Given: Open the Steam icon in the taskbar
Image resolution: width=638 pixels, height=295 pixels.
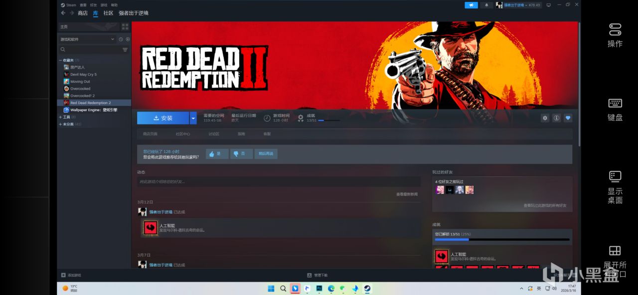Looking at the screenshot, I should [367, 289].
